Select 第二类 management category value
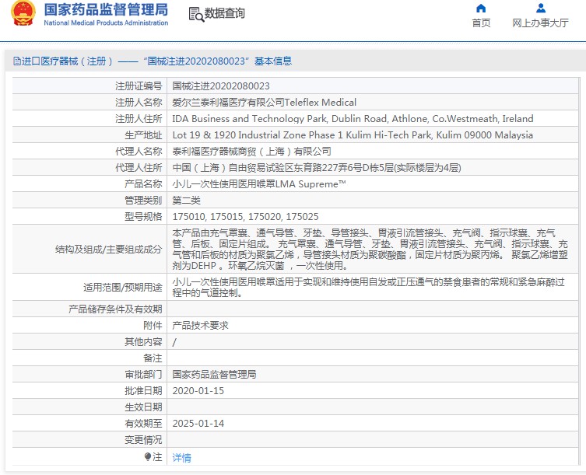 tap(186, 200)
